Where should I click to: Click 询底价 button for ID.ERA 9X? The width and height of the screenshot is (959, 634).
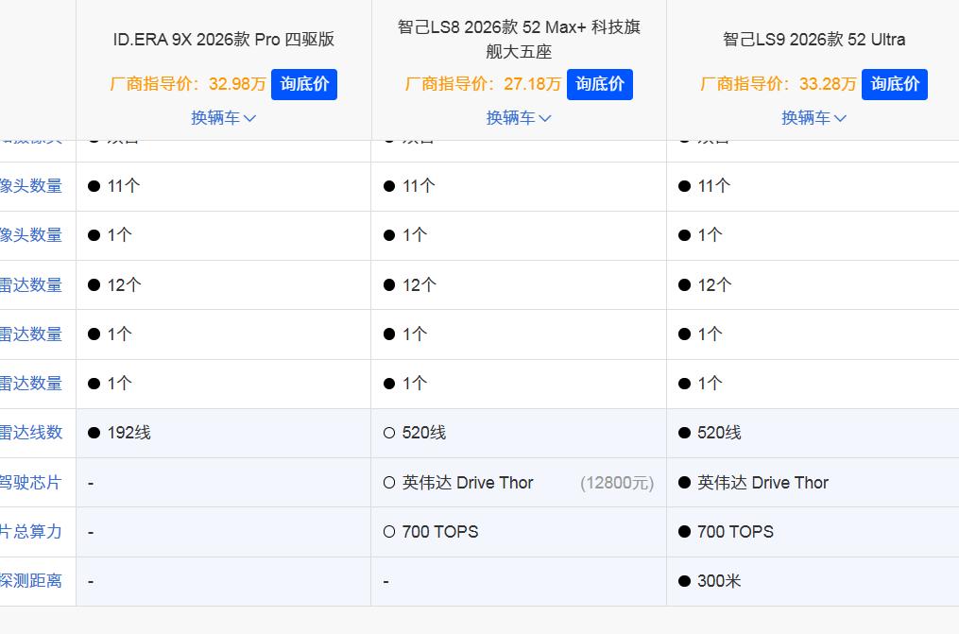[x=304, y=84]
